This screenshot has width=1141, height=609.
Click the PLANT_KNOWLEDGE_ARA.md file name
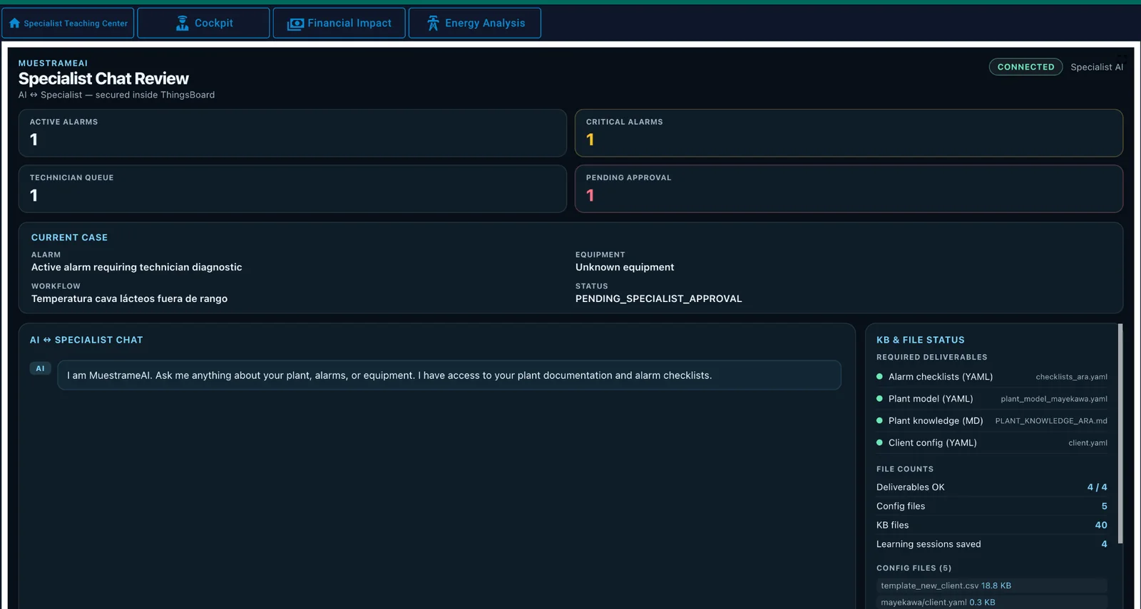point(1051,421)
